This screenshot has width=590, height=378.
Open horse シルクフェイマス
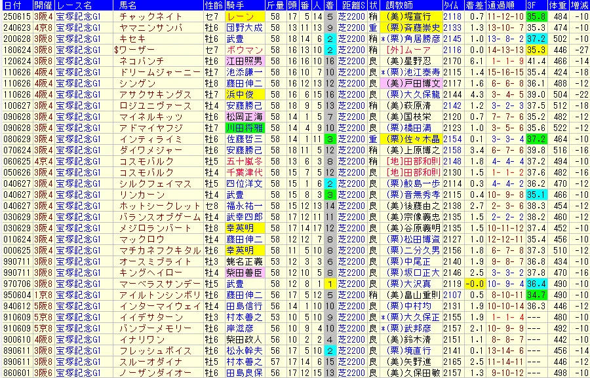(x=155, y=183)
